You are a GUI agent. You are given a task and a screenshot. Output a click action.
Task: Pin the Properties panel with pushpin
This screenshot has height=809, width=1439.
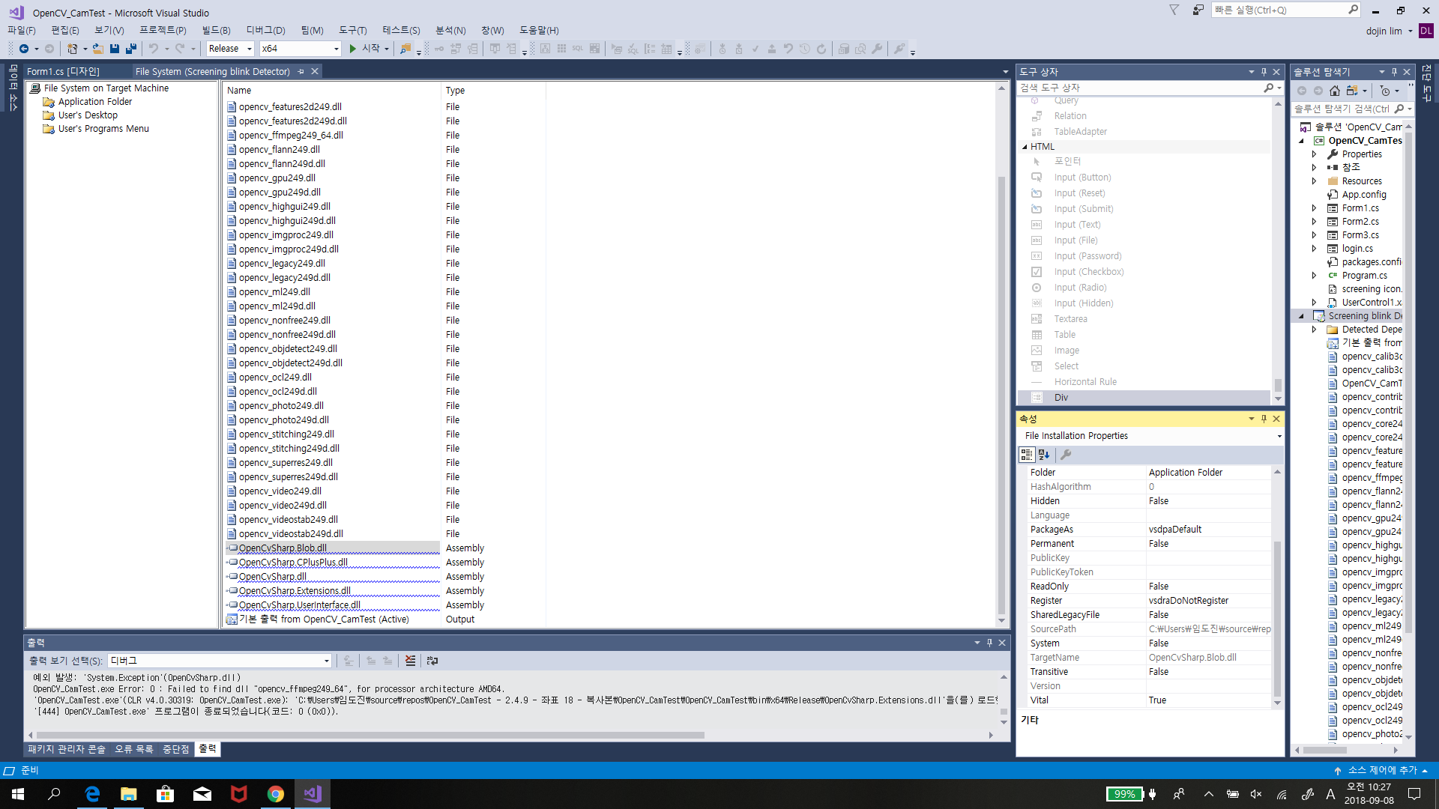click(1264, 419)
